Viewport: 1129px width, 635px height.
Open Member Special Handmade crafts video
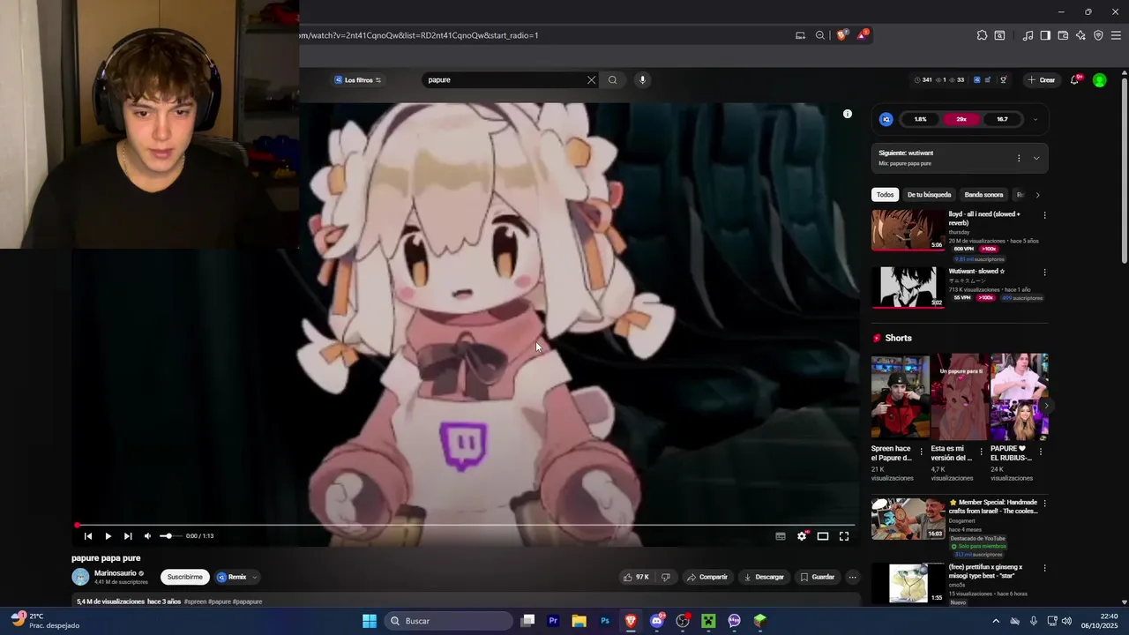point(908,519)
